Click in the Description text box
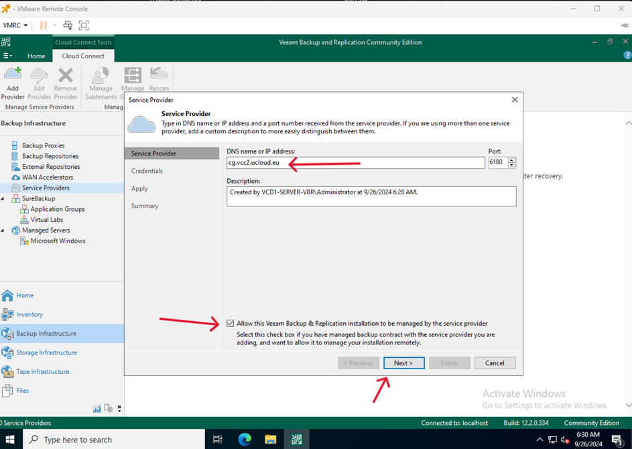This screenshot has height=449, width=632. coord(371,196)
